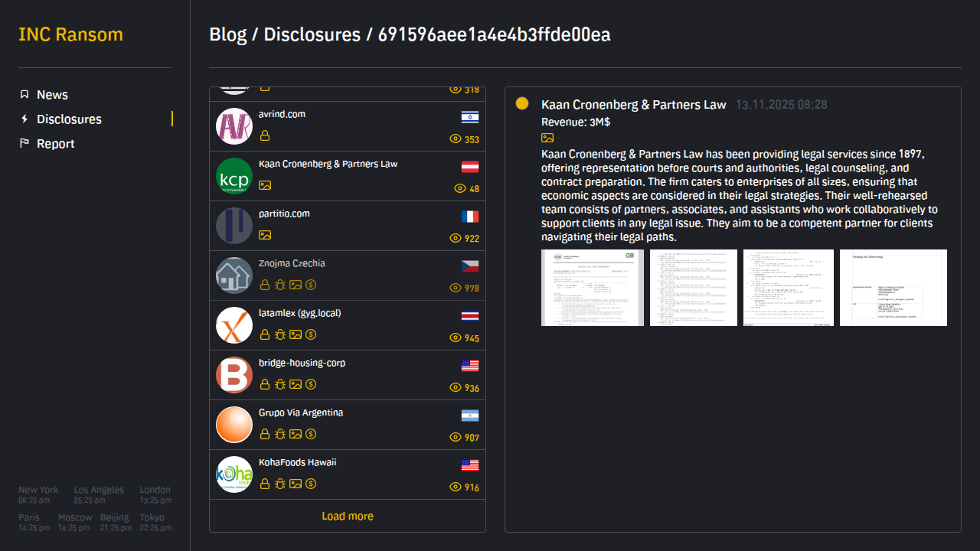Click the lock icon under Grupo Via Argentina
Viewport: 980px width, 551px height.
[265, 434]
